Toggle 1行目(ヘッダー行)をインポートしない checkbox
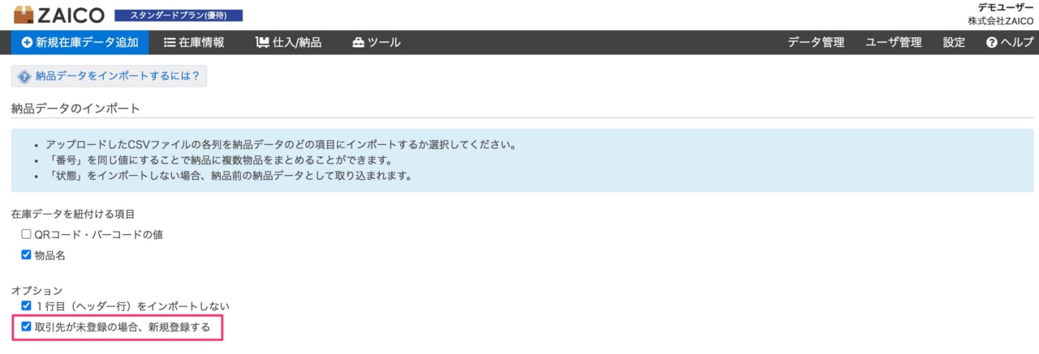Screen dimensions: 1039x354 point(26,306)
